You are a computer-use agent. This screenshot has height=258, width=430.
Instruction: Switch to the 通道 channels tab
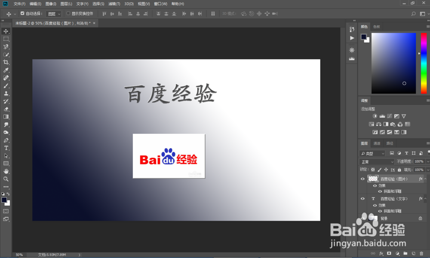pos(377,143)
